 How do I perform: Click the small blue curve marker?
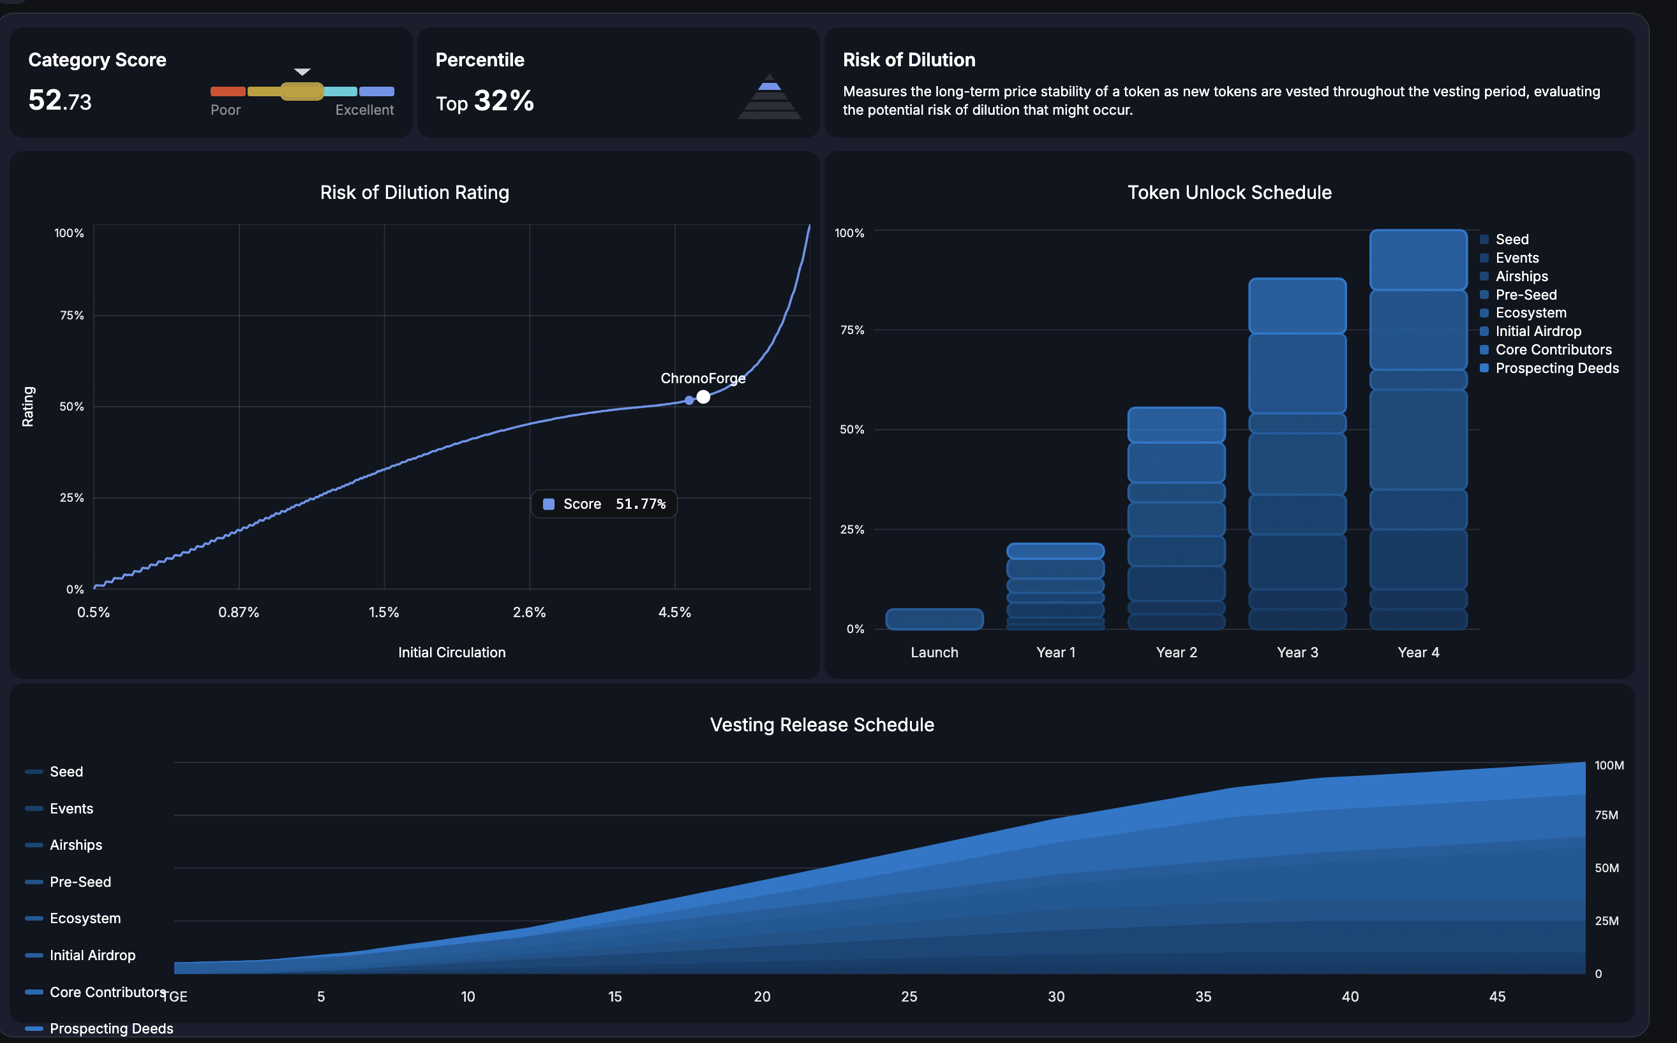pos(689,401)
